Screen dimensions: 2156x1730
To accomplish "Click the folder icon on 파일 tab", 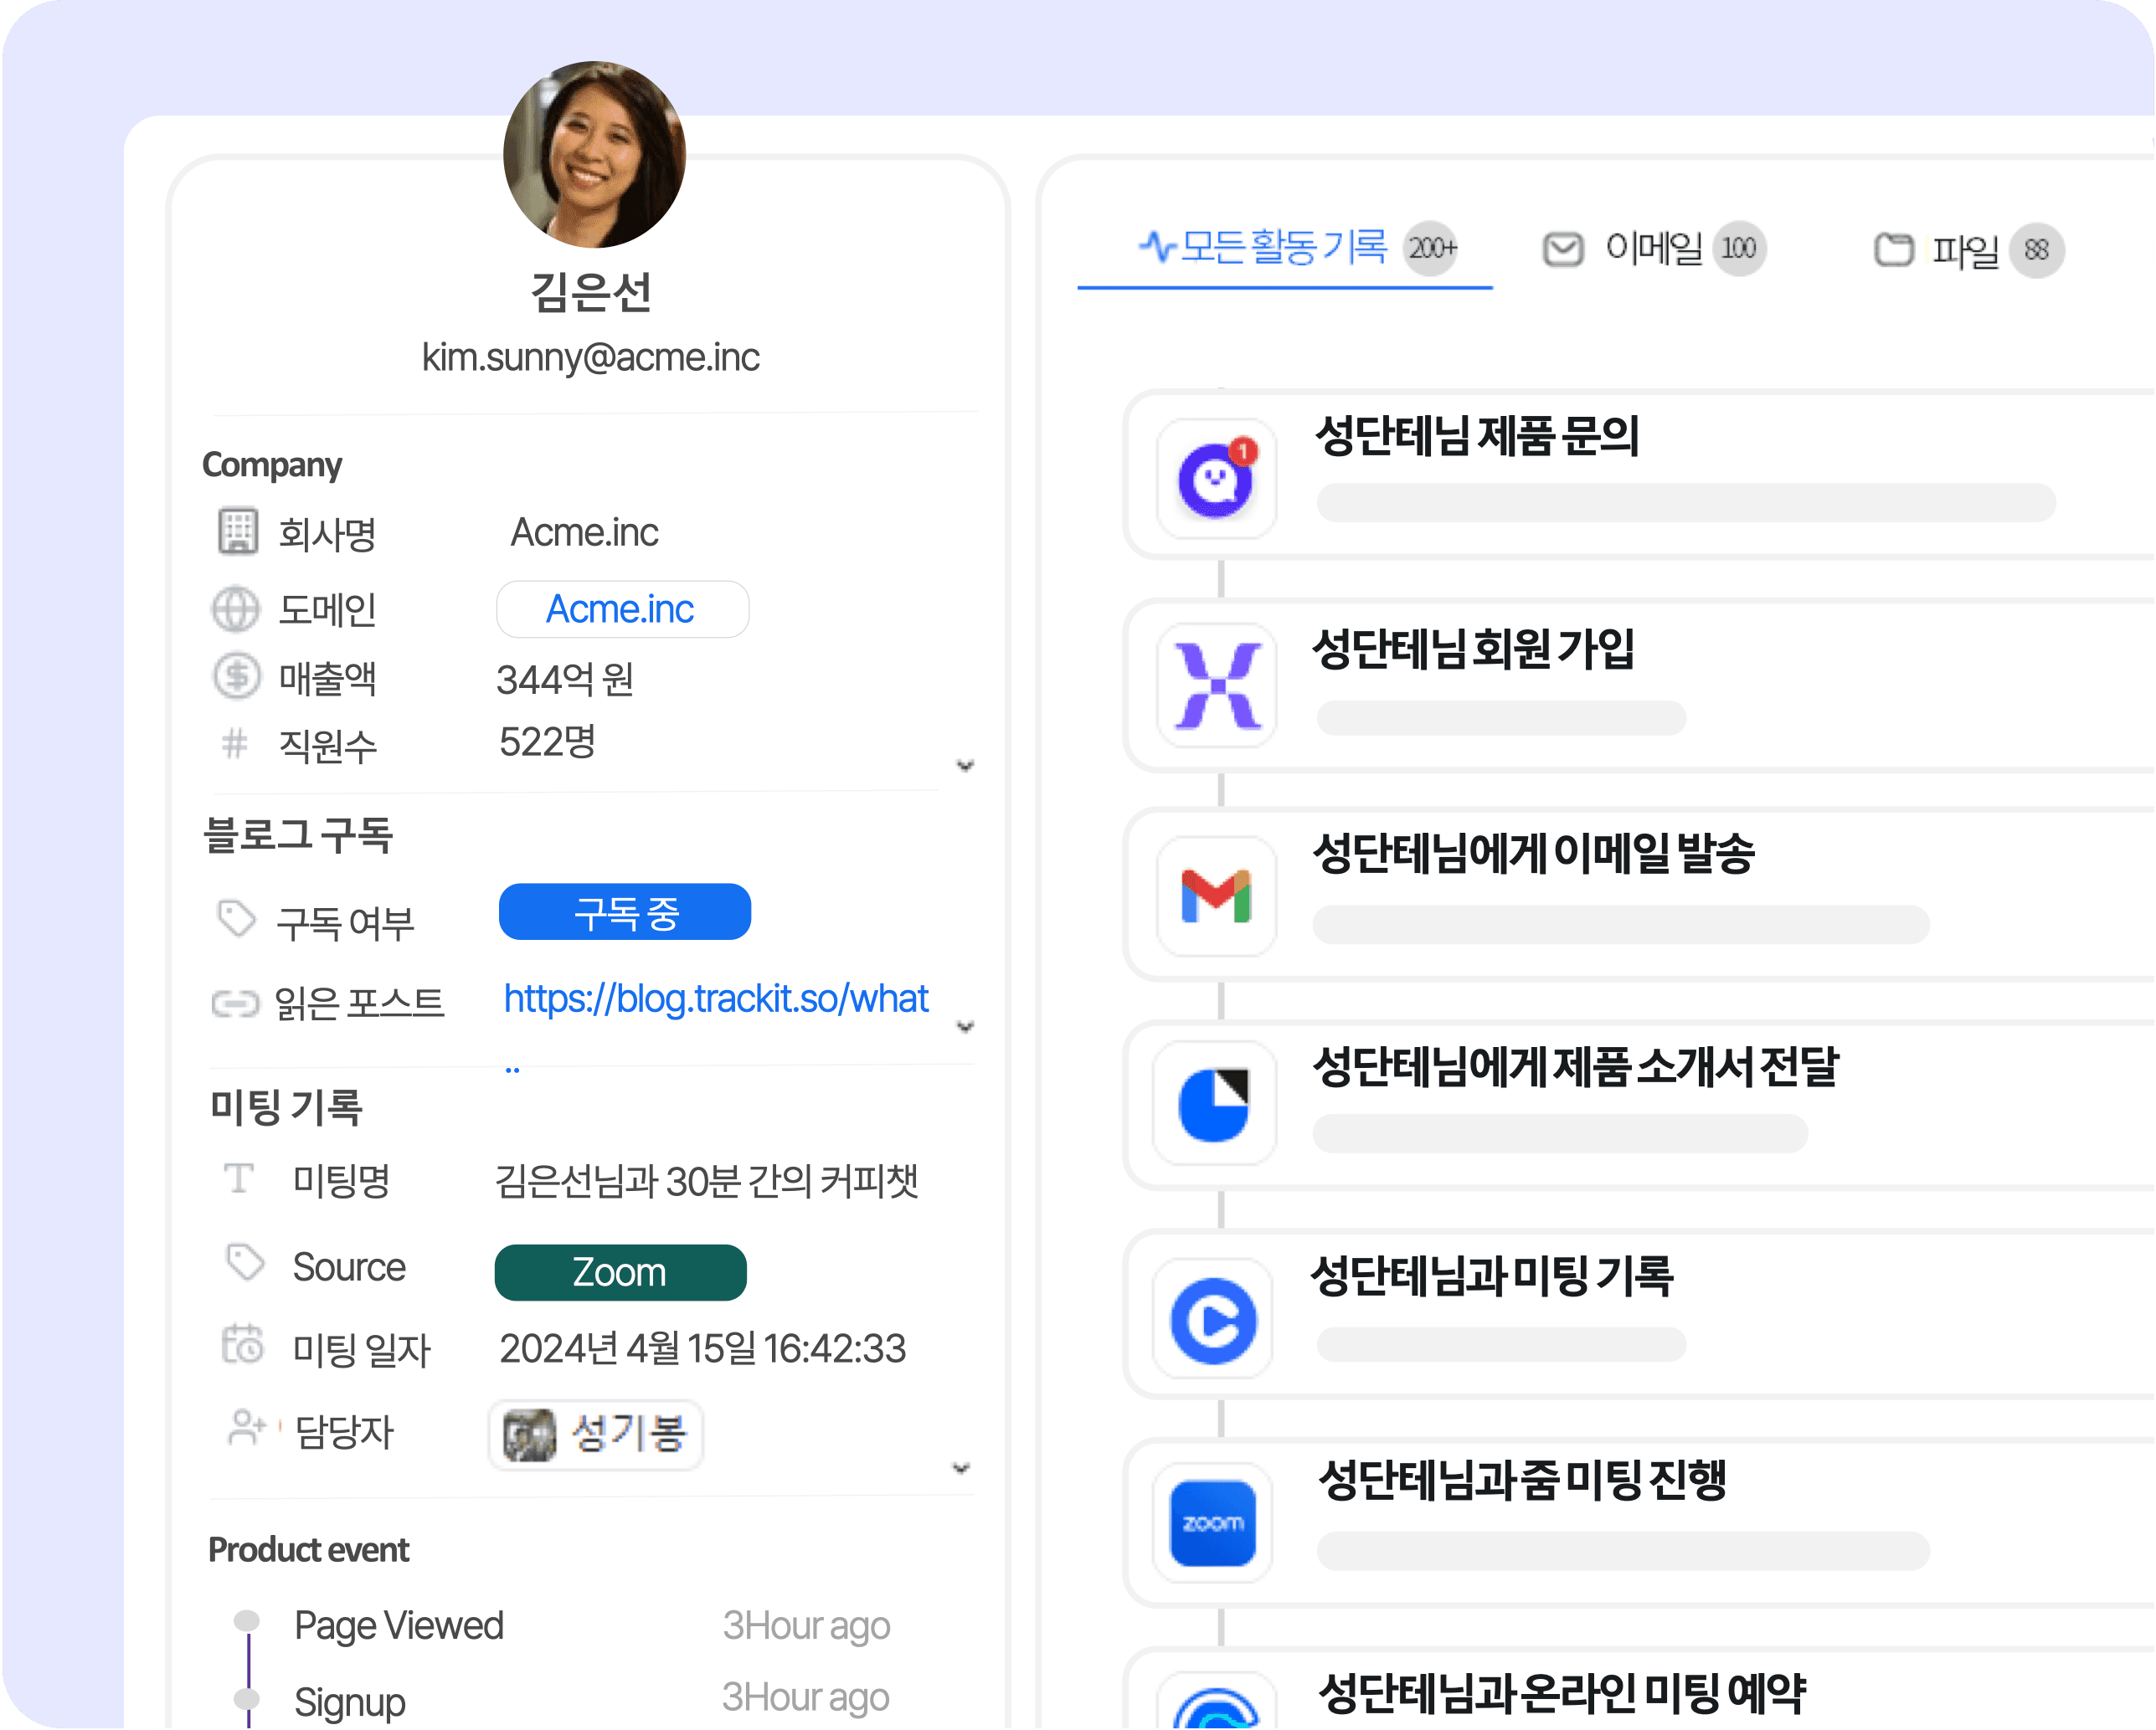I will click(1893, 249).
